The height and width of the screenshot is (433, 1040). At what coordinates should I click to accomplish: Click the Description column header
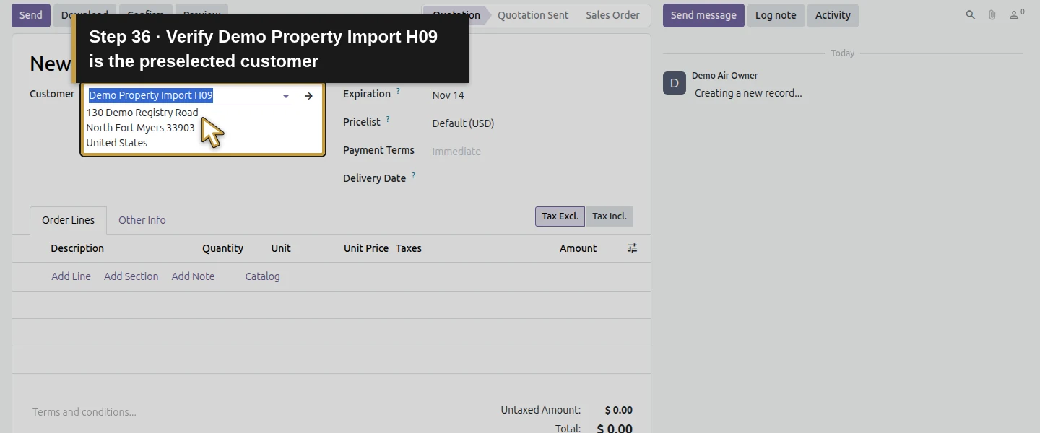[77, 248]
